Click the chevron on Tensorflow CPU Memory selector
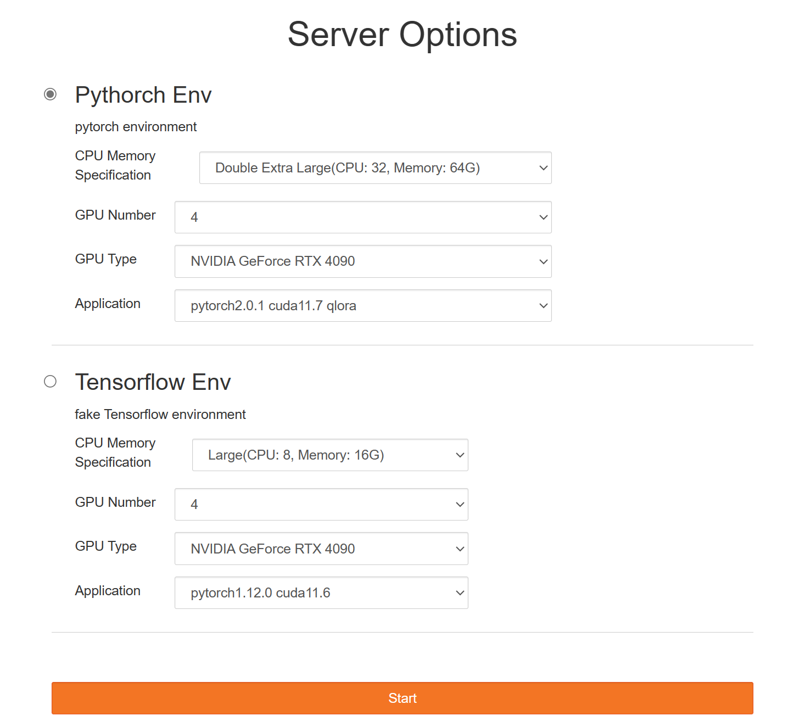 459,455
